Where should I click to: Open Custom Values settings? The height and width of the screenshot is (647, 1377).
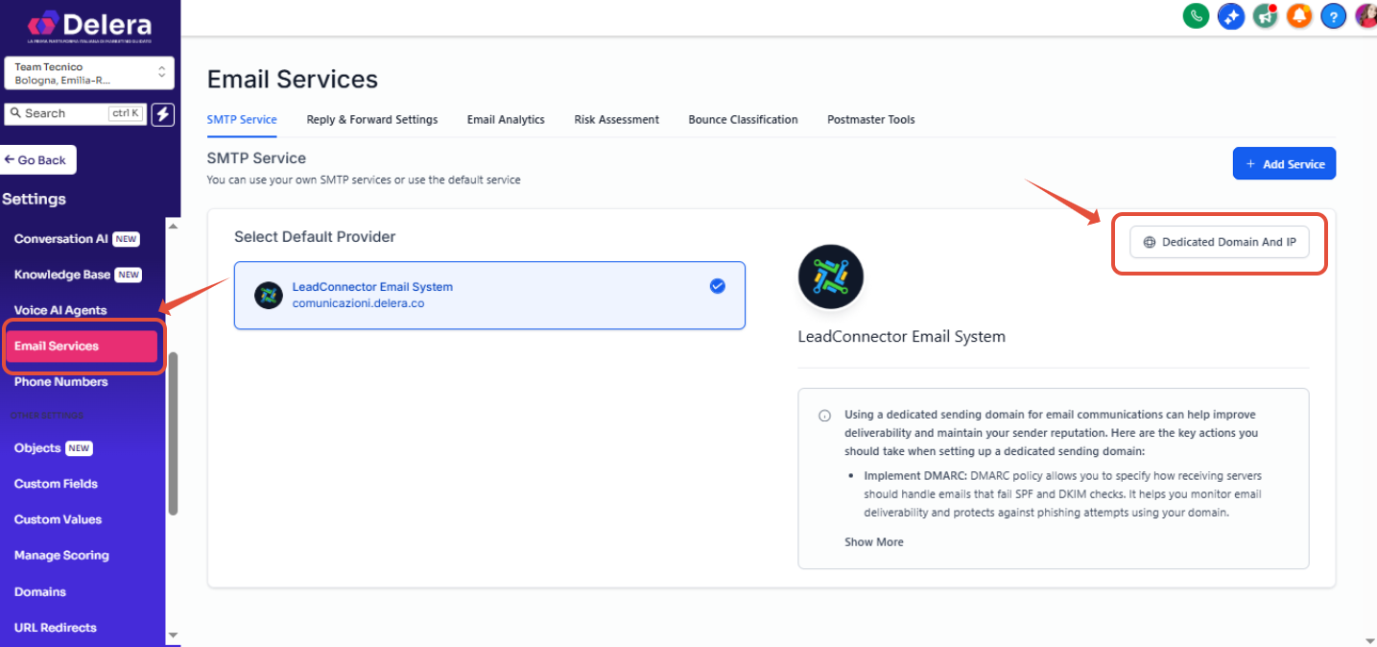58,519
